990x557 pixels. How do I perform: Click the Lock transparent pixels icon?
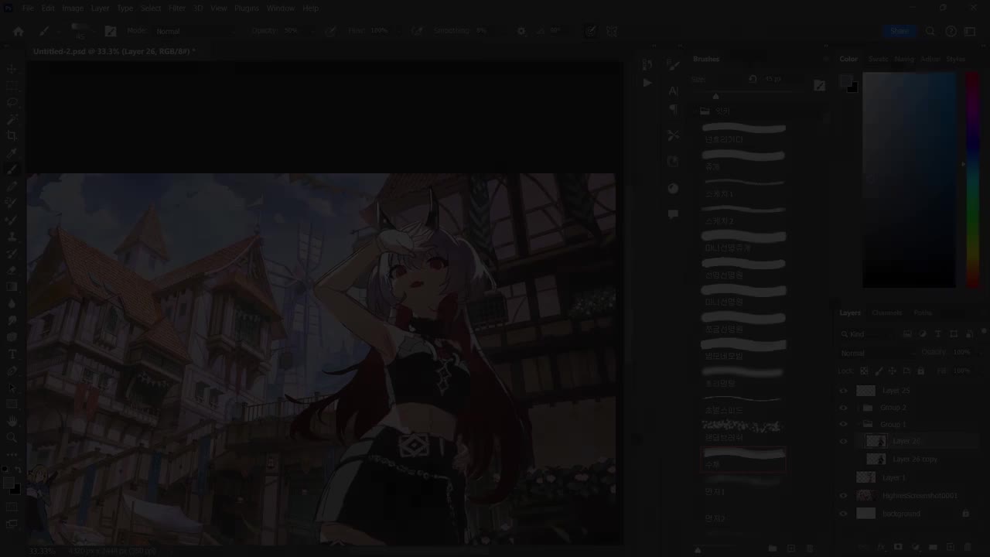pyautogui.click(x=865, y=371)
